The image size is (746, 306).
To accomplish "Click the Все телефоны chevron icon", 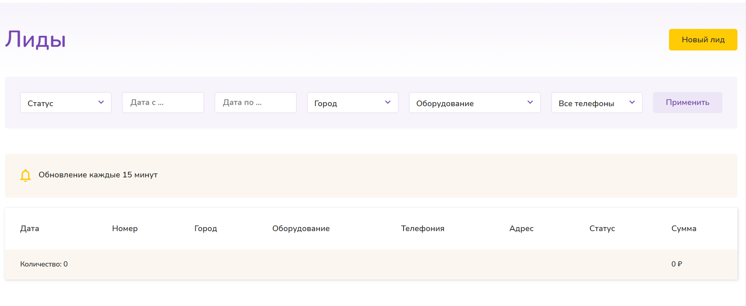I will point(632,102).
